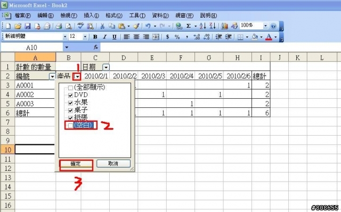Open the font color red A dropdown
Image resolution: width=341 pixels, height=212 pixels.
coord(275,37)
